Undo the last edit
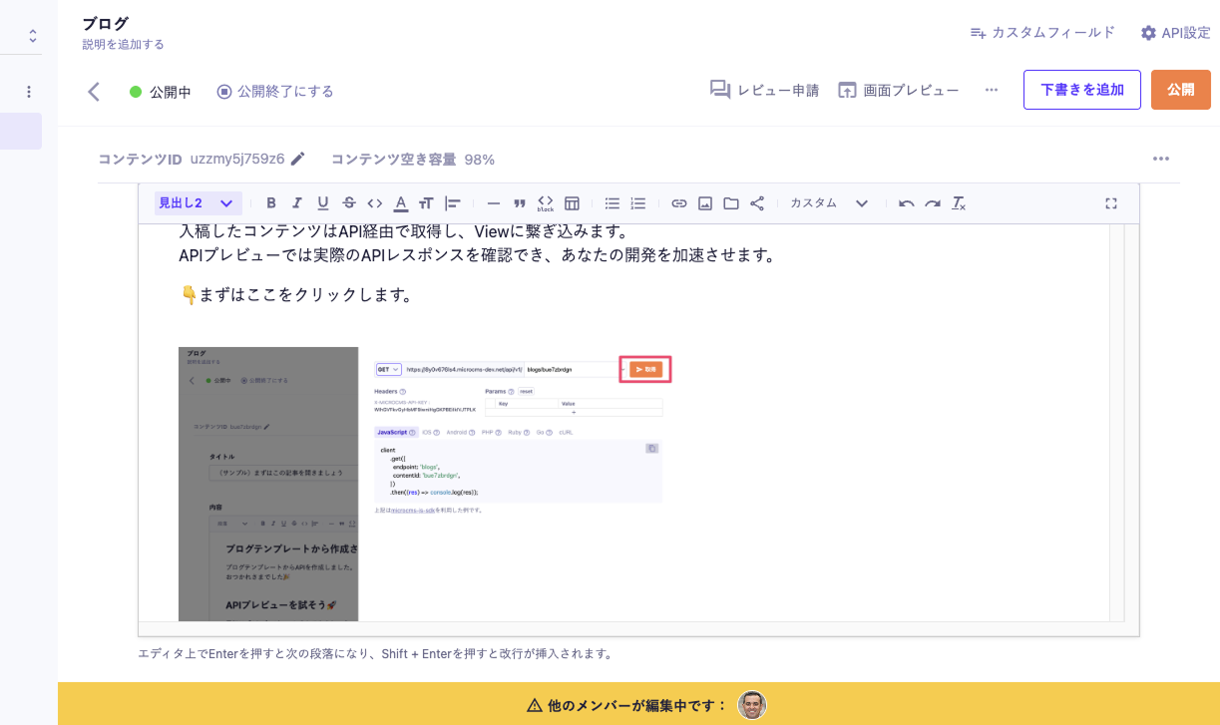The height and width of the screenshot is (725, 1220). click(906, 203)
